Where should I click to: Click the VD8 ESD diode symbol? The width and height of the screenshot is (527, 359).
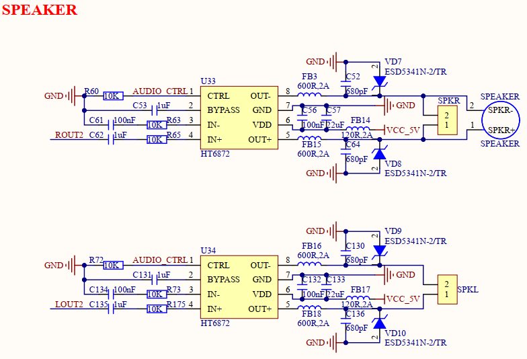(x=379, y=154)
